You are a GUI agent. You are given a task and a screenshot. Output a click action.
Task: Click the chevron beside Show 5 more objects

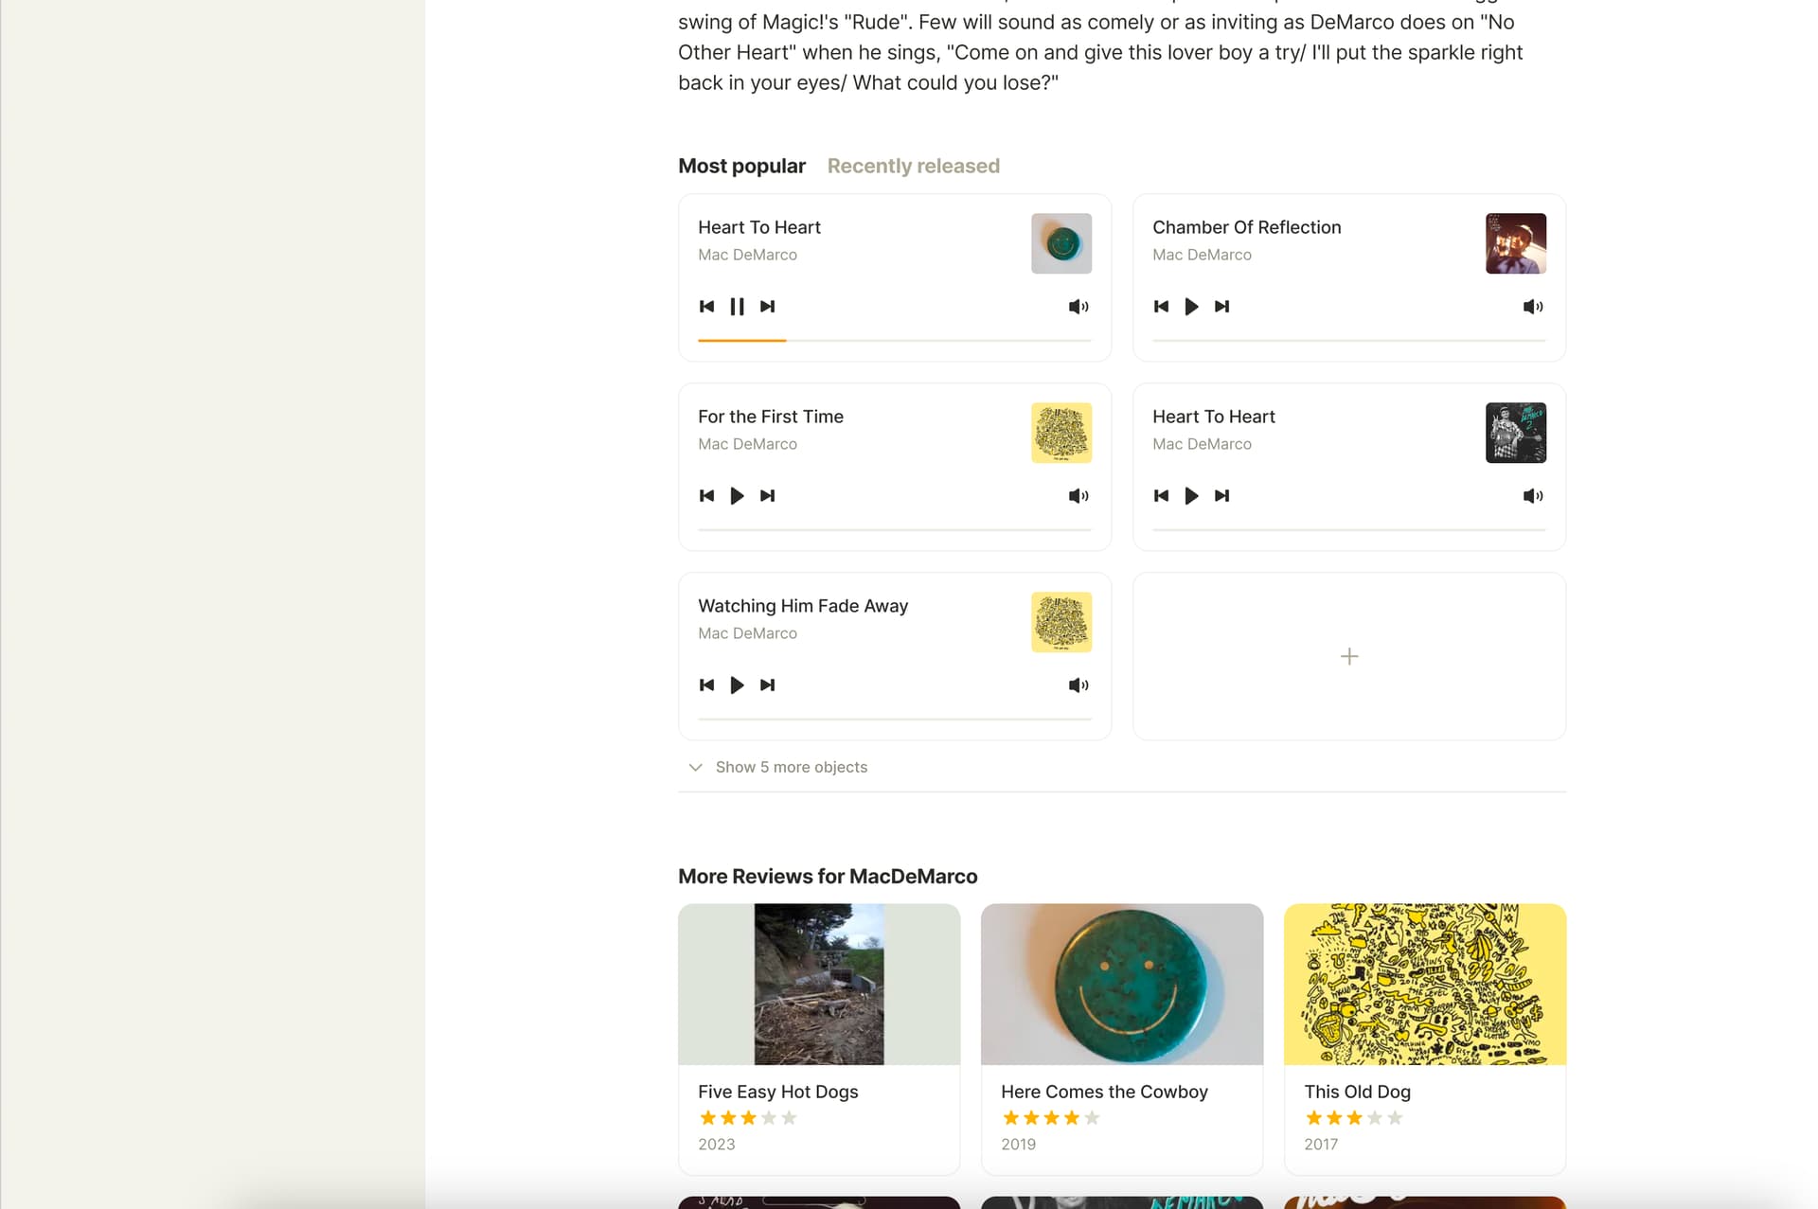coord(695,767)
